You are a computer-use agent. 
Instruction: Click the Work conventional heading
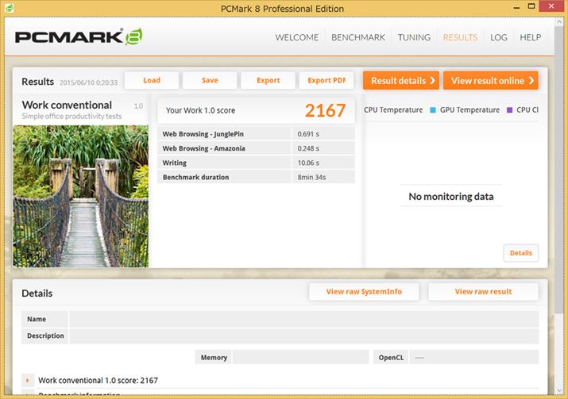(67, 105)
